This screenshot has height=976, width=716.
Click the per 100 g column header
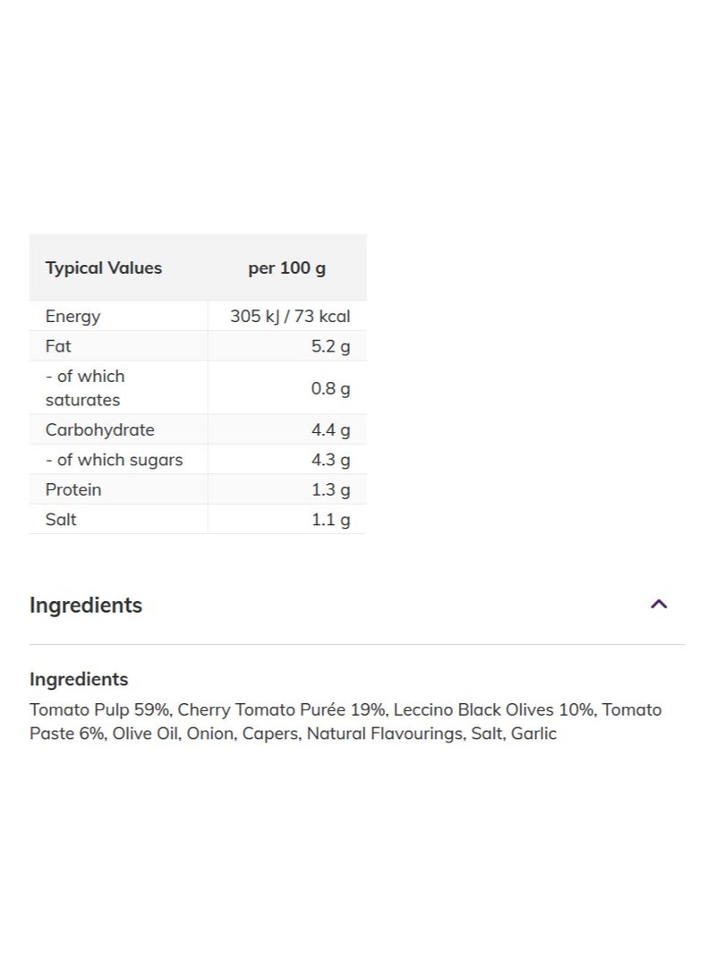(x=286, y=268)
